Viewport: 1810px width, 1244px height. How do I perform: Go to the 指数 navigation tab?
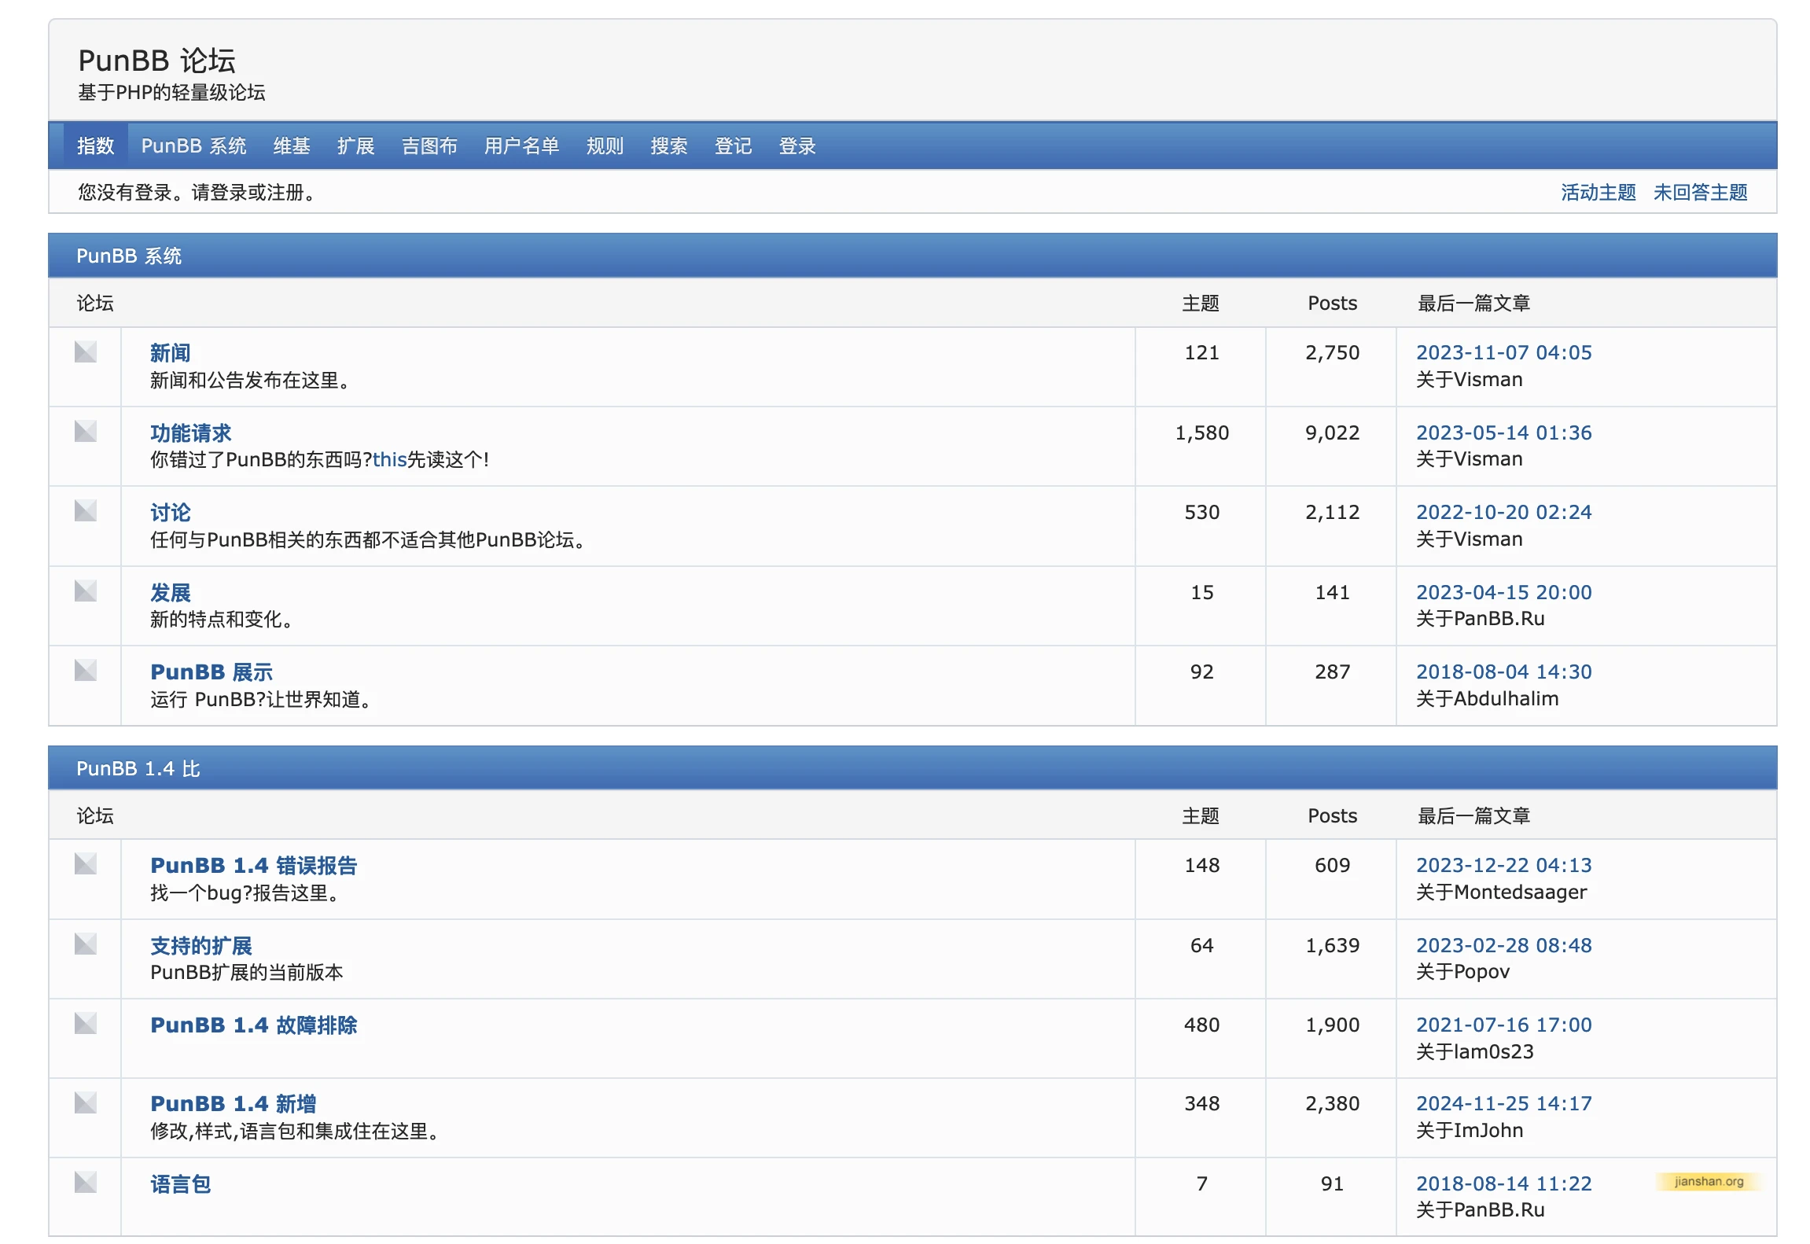click(96, 145)
